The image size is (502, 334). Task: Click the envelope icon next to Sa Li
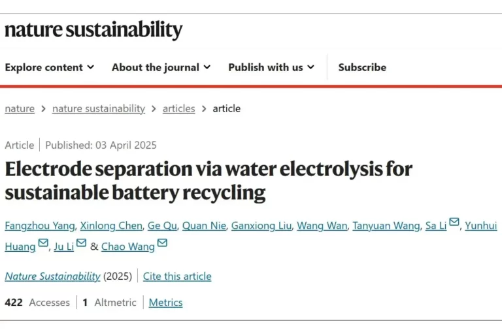(x=454, y=223)
